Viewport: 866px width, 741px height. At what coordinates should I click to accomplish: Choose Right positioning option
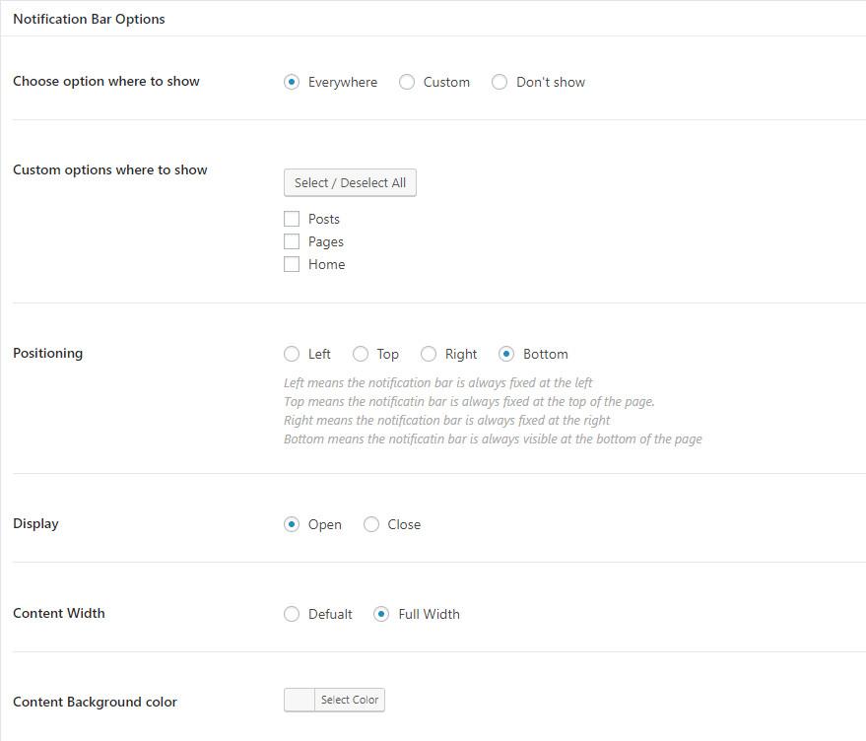click(429, 354)
